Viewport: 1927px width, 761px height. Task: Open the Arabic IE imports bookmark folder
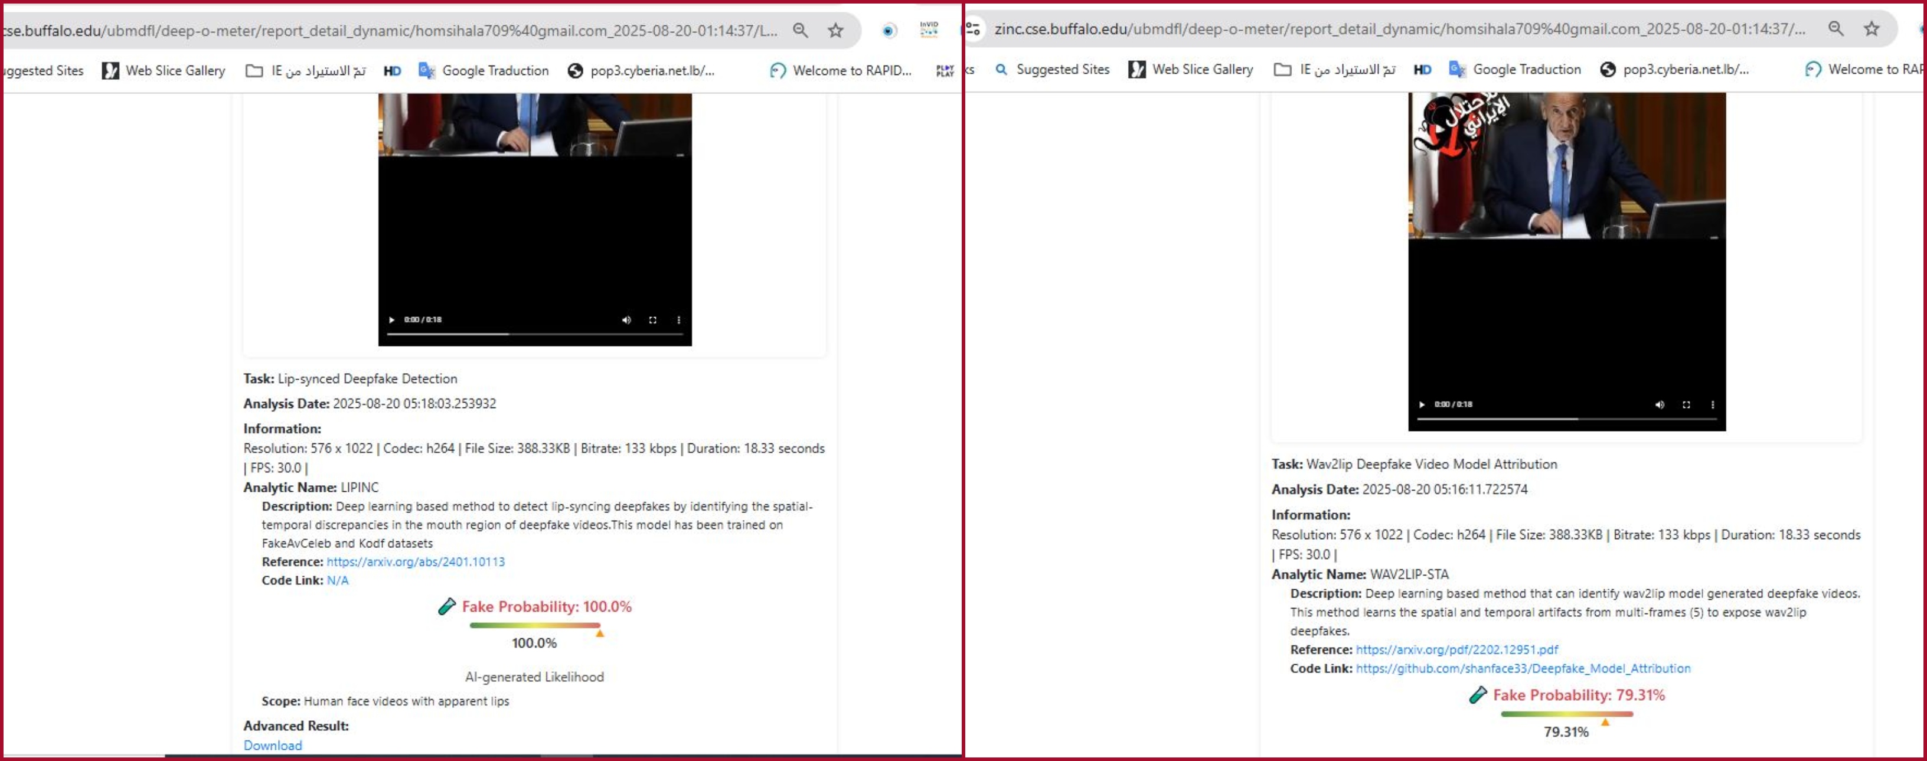pos(306,70)
